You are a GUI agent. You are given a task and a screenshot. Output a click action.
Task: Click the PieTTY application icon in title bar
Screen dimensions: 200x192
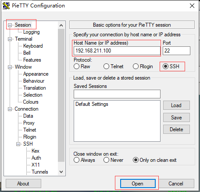point(6,6)
